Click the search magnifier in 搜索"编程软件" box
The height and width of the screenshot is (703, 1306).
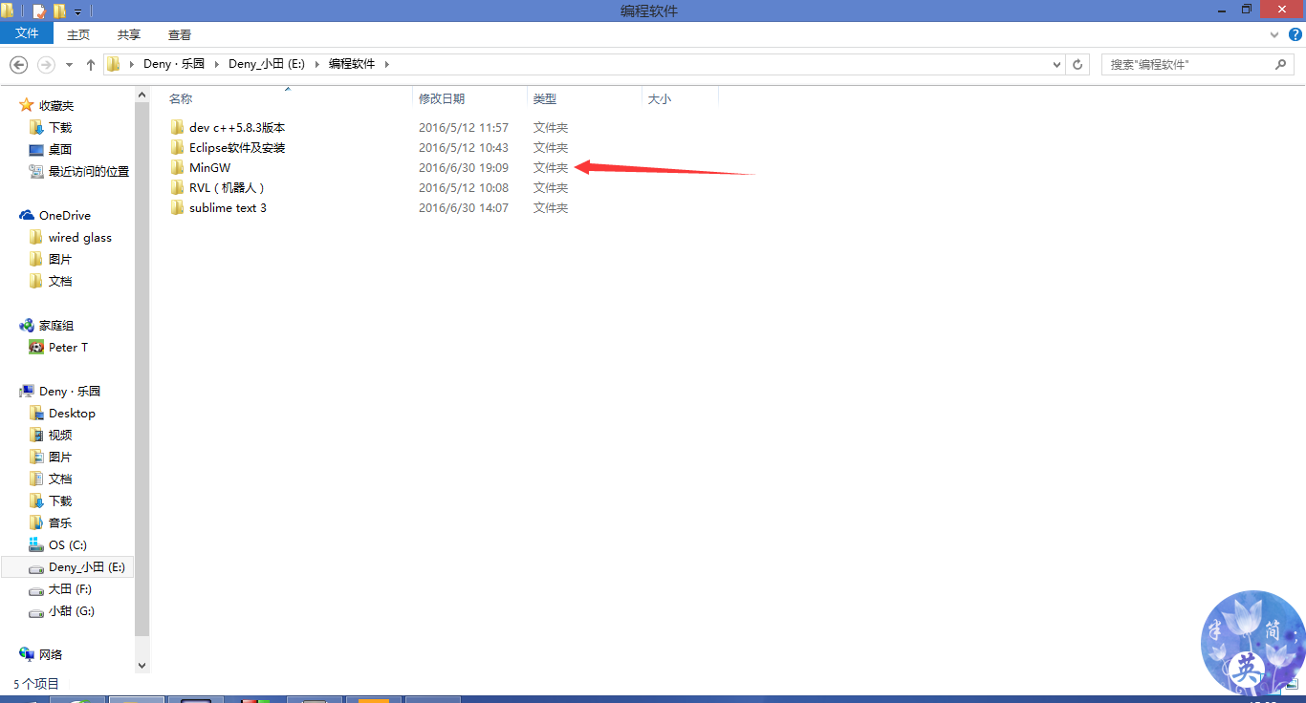coord(1281,64)
